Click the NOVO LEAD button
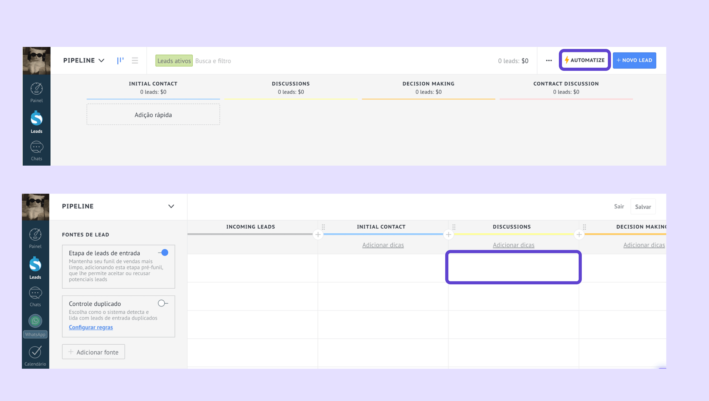 (634, 60)
